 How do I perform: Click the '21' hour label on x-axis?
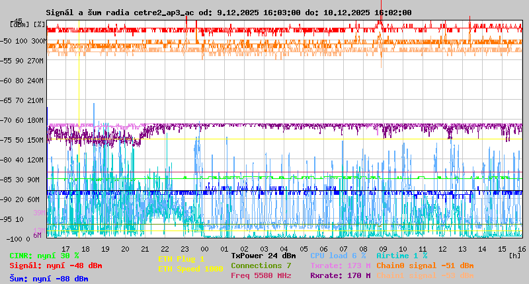click(145, 249)
